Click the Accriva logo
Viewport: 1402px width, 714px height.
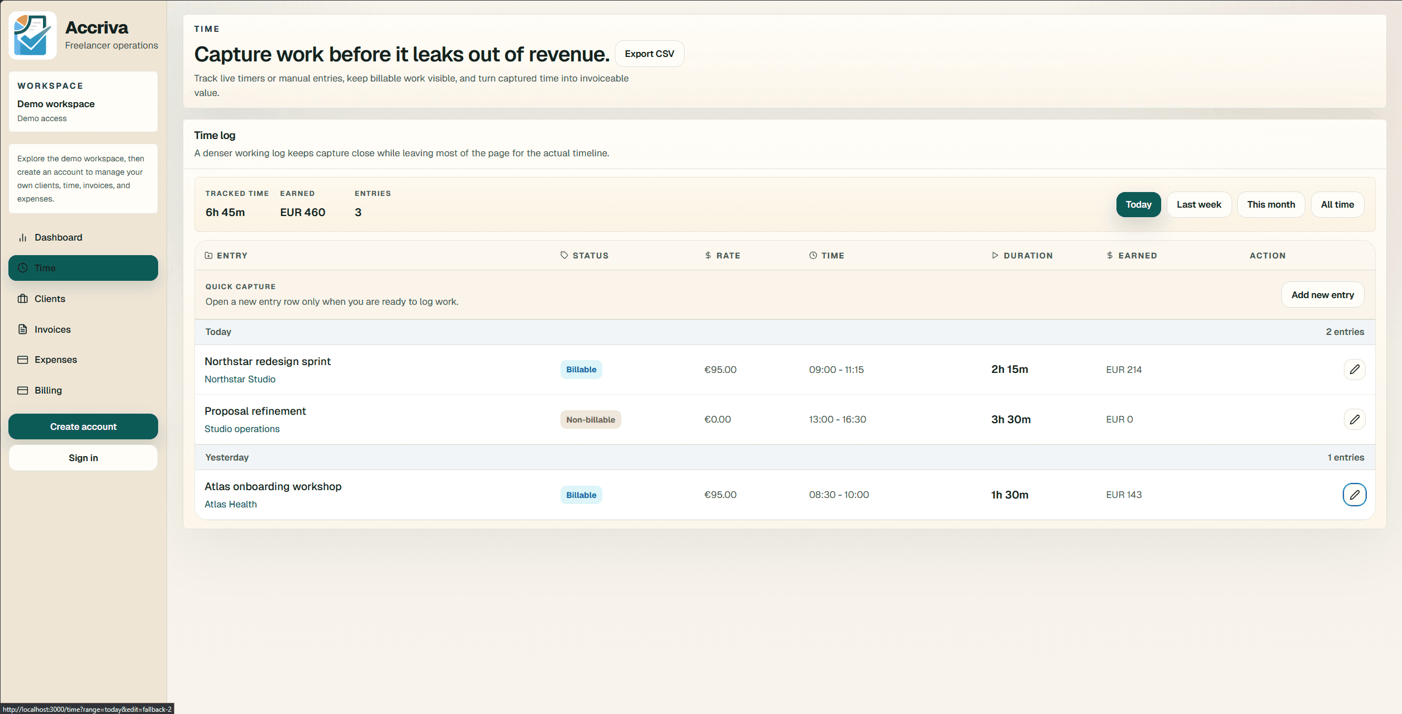[x=32, y=35]
